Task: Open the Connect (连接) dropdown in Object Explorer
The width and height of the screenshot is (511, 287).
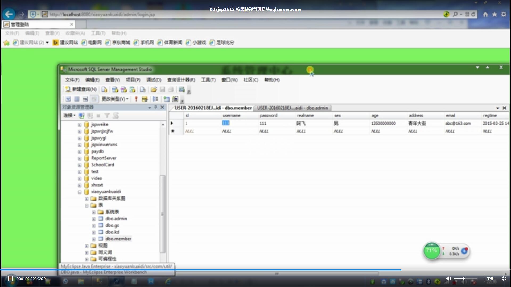Action: pos(69,116)
